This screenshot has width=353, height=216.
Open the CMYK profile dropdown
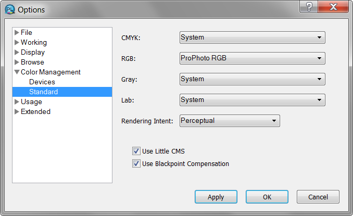[x=253, y=37]
